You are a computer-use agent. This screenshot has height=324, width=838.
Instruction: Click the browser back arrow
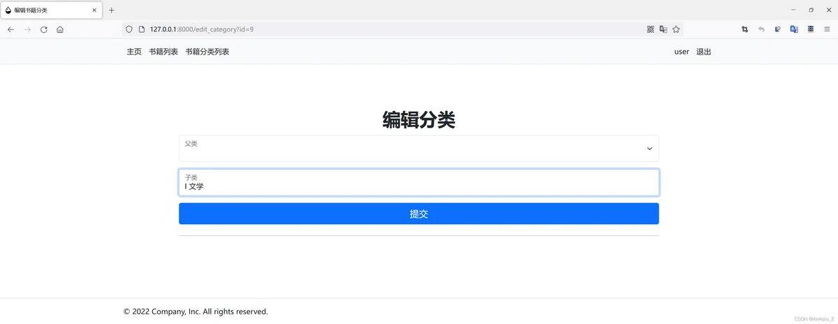pyautogui.click(x=10, y=29)
